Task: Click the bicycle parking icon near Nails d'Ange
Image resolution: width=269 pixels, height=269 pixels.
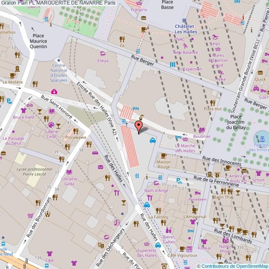Action: pyautogui.click(x=179, y=180)
